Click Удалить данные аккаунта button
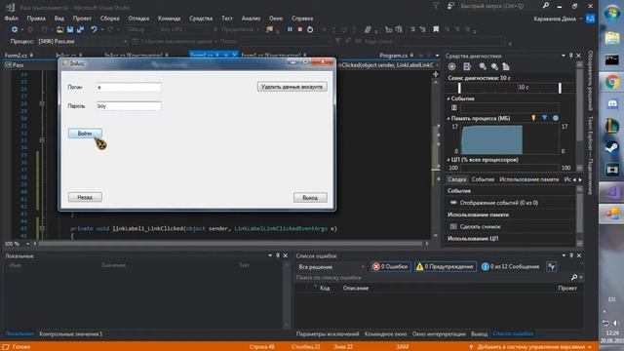 [x=292, y=87]
